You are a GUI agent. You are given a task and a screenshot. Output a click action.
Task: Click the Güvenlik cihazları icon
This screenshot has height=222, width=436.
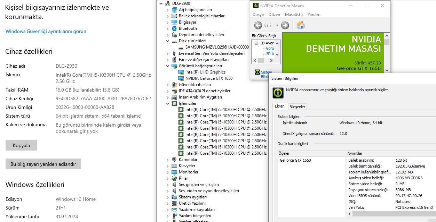(174, 85)
